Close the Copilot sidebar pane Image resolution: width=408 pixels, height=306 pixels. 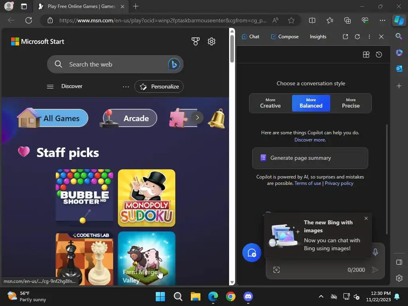click(x=381, y=37)
